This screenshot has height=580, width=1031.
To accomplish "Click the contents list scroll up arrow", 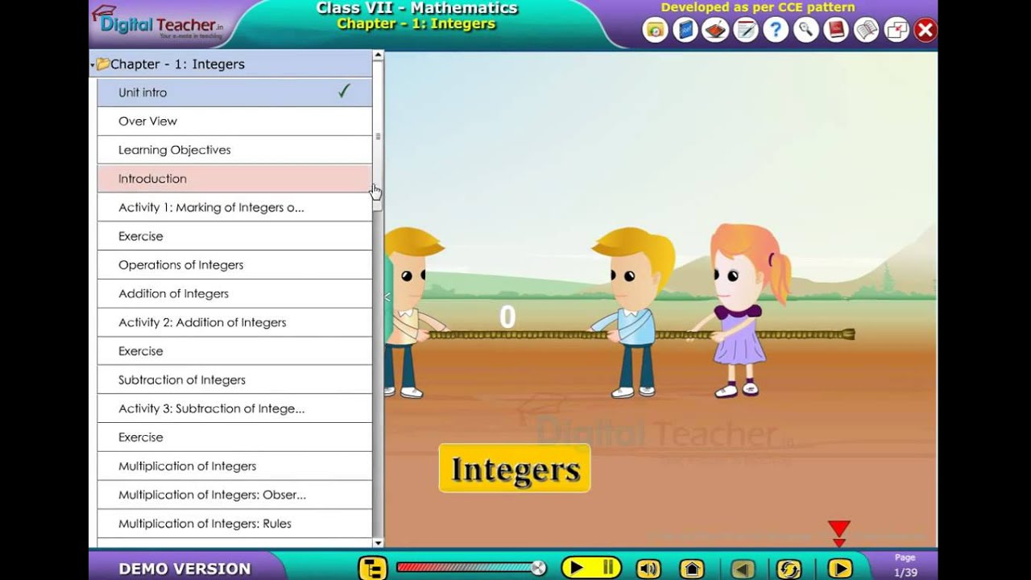I will coord(378,56).
